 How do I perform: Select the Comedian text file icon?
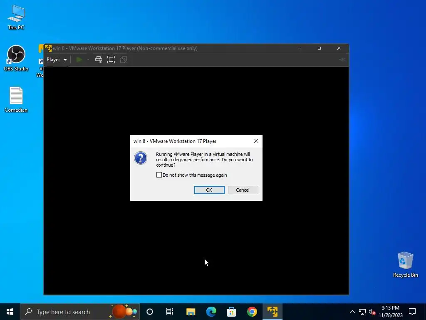pos(16,100)
